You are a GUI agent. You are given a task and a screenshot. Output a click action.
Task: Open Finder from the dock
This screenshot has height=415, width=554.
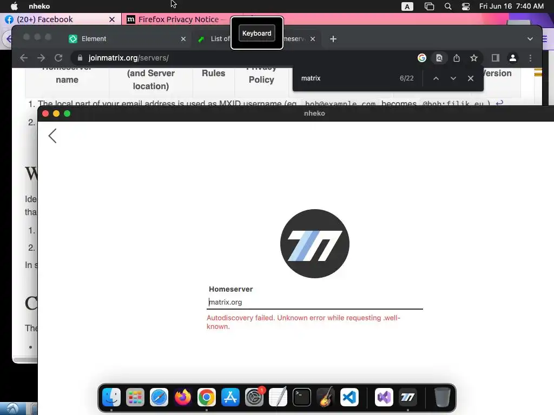[111, 397]
